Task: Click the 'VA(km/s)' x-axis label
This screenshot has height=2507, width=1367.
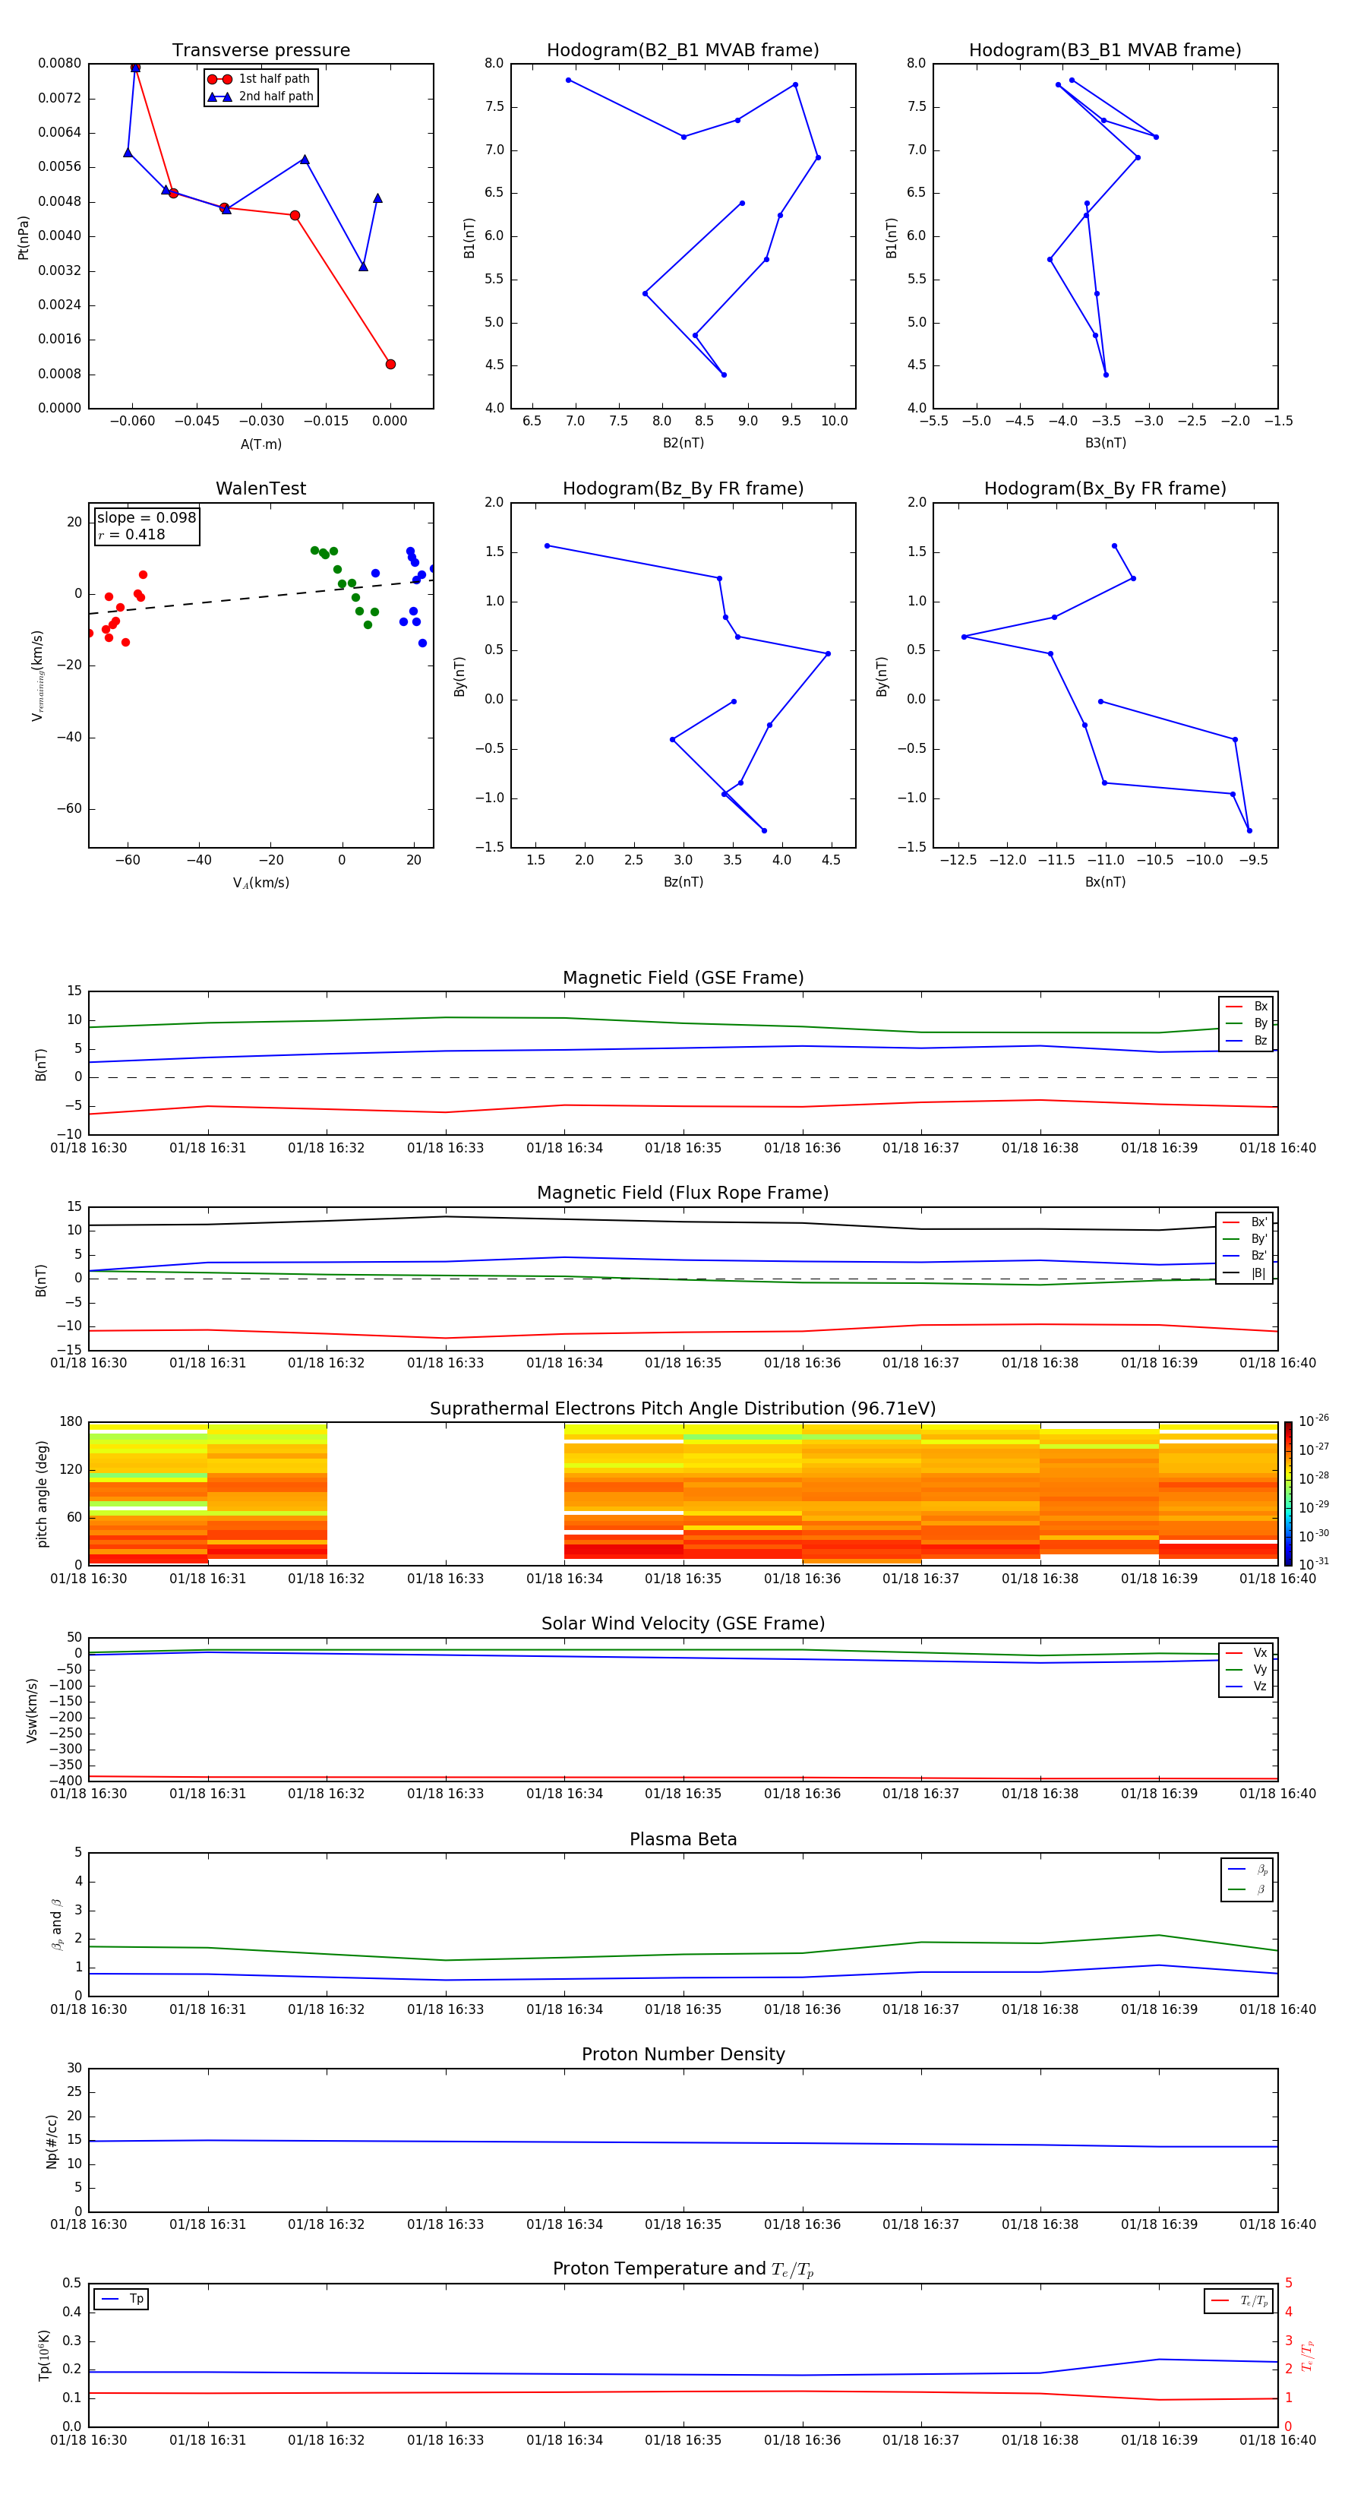Action: 260,883
